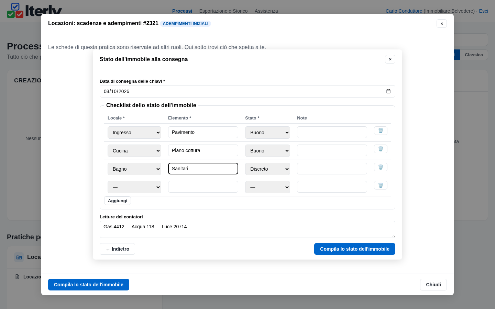Click the Sanitari element field
The image size is (495, 309).
point(203,169)
